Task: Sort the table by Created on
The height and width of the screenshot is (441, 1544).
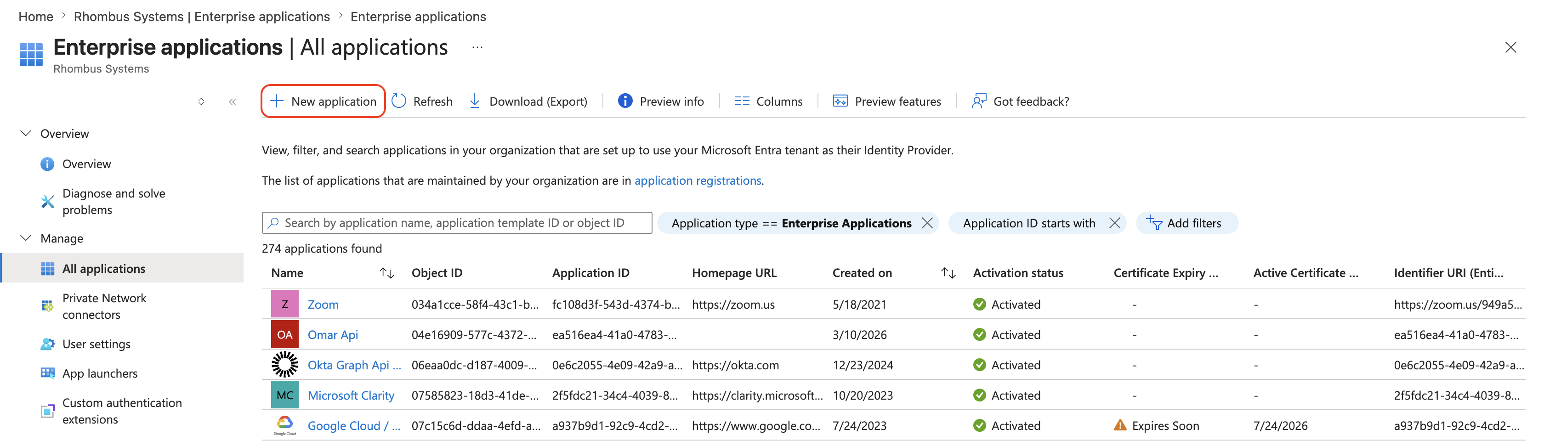Action: (948, 273)
